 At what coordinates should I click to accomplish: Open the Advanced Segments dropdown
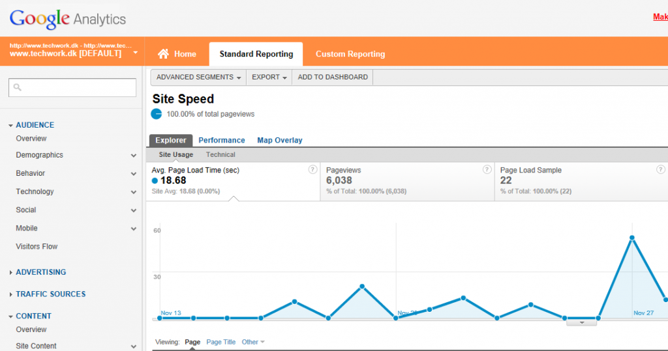[198, 77]
